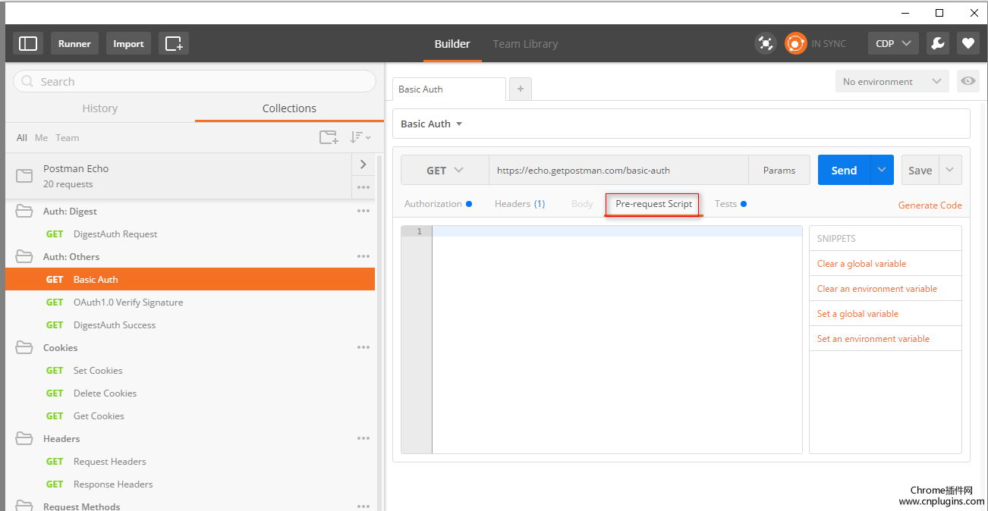Open the DigestAuth Success request
The height and width of the screenshot is (511, 988).
pos(190,324)
